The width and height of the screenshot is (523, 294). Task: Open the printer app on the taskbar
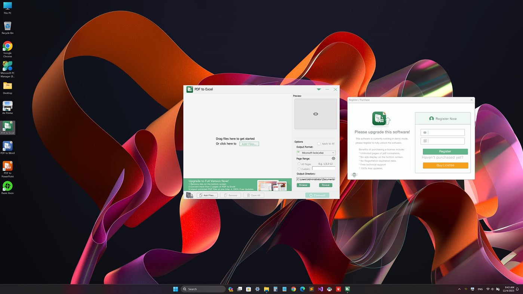329,289
